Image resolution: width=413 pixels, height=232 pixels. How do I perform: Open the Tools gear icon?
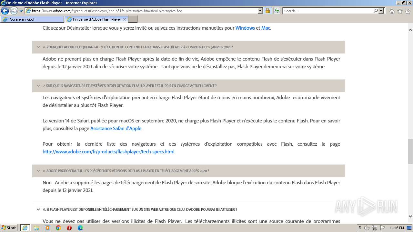pos(408,11)
